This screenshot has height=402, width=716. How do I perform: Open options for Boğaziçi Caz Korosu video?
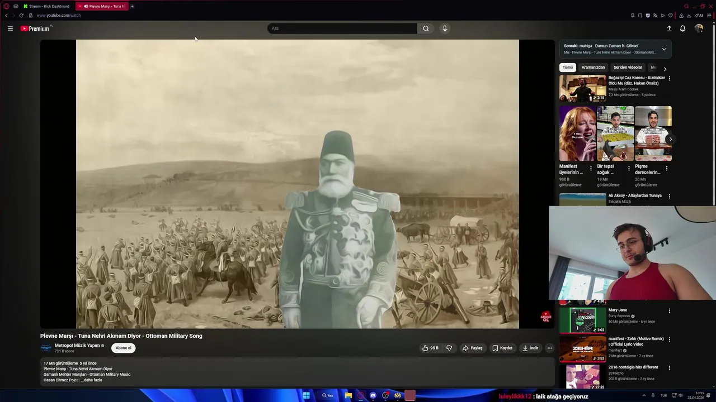(x=670, y=79)
